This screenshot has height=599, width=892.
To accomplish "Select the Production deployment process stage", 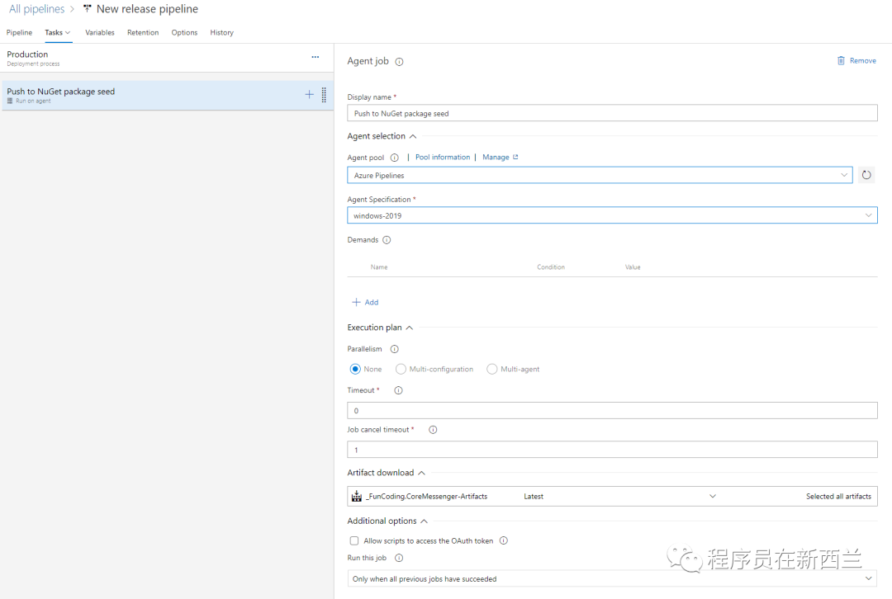I will tap(167, 58).
